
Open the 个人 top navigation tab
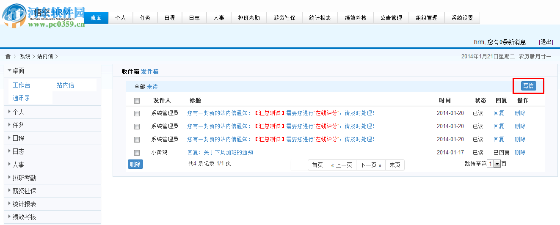[x=121, y=18]
